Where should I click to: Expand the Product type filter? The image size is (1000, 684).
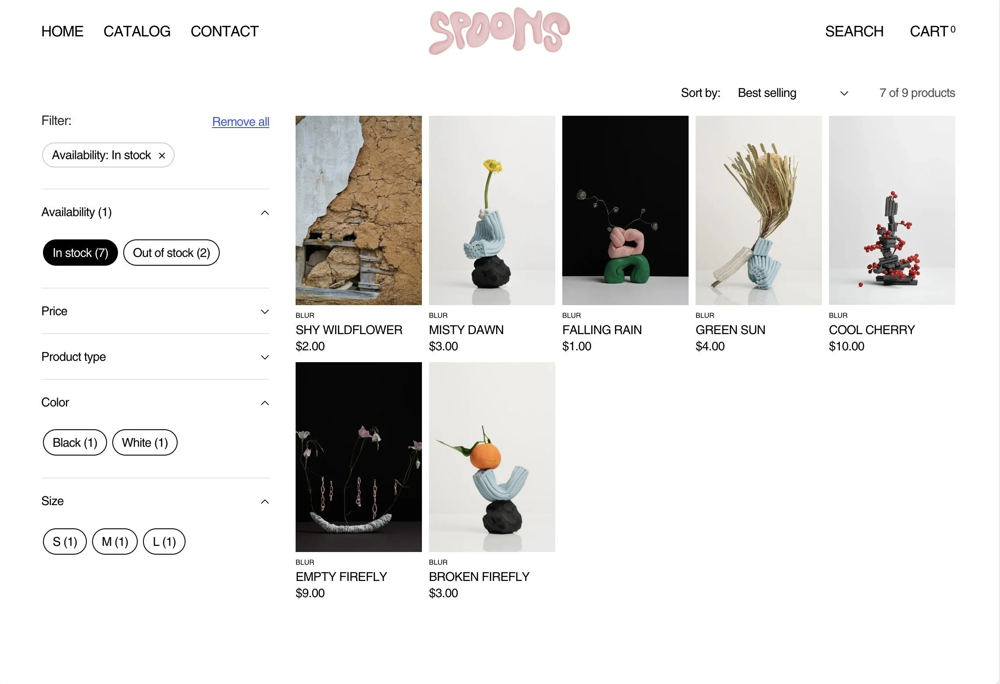pyautogui.click(x=155, y=357)
